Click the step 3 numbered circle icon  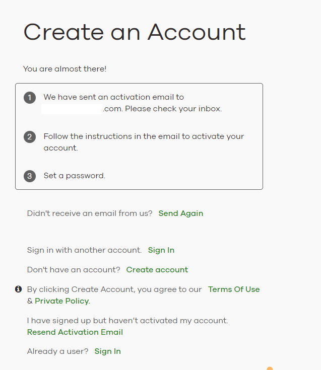30,176
